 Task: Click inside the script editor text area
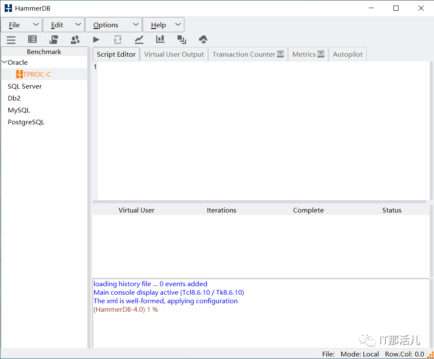263,131
